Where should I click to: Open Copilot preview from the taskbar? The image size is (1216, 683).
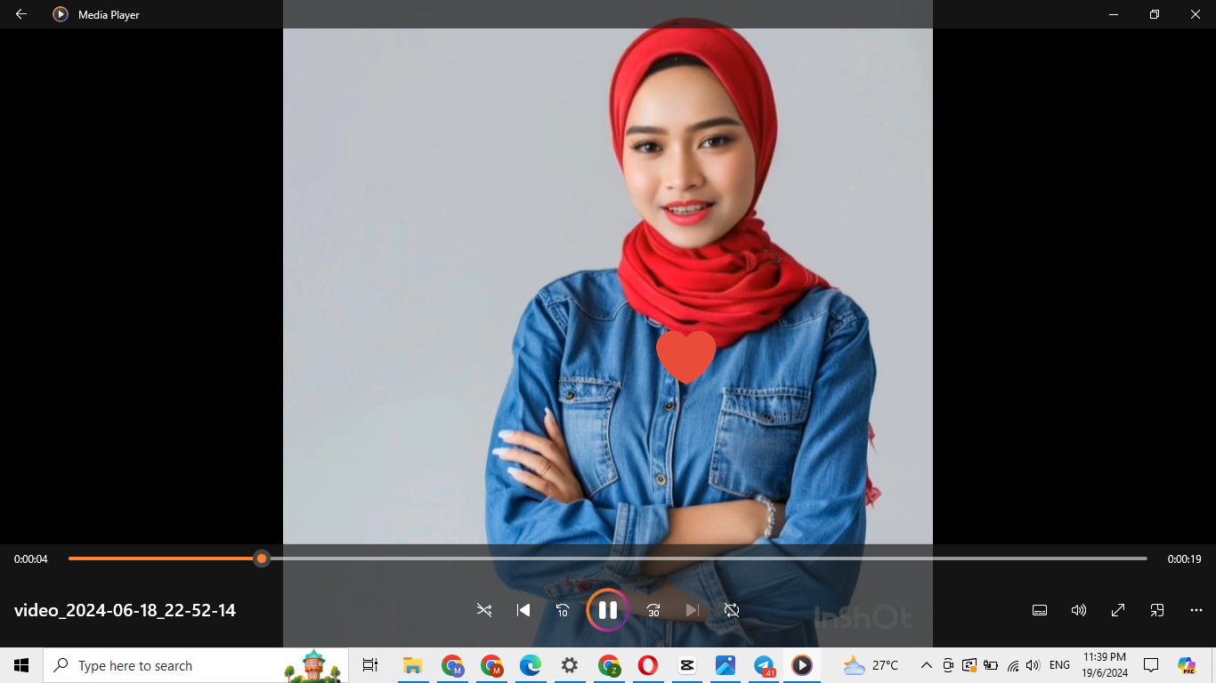(1187, 665)
